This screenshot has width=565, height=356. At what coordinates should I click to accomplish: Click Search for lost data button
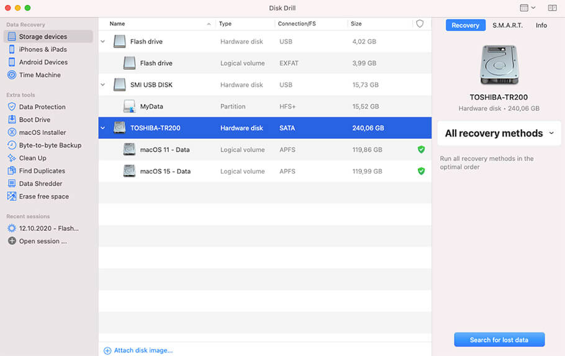click(x=499, y=340)
